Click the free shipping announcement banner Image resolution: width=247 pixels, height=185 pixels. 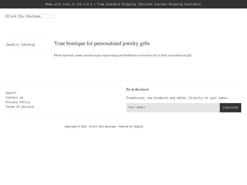point(123,4)
